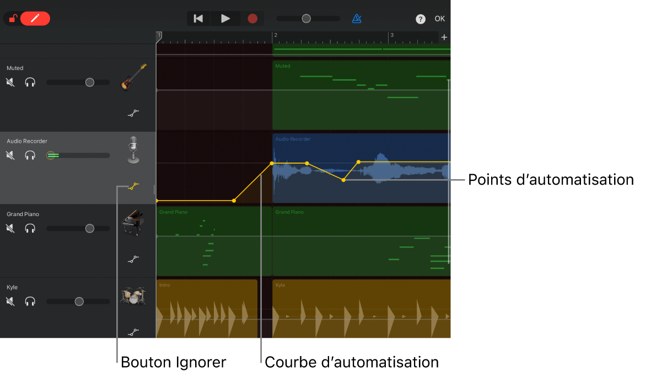Click the Grand Piano track name
The width and height of the screenshot is (651, 377).
click(23, 214)
